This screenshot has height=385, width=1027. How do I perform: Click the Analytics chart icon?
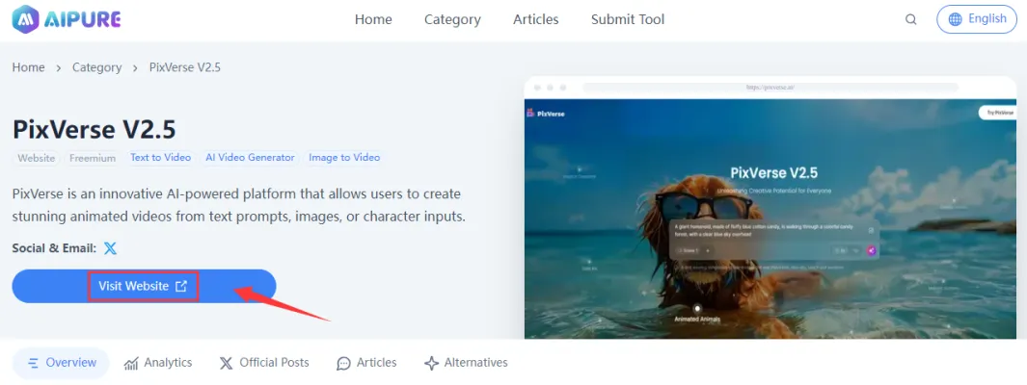pyautogui.click(x=131, y=364)
